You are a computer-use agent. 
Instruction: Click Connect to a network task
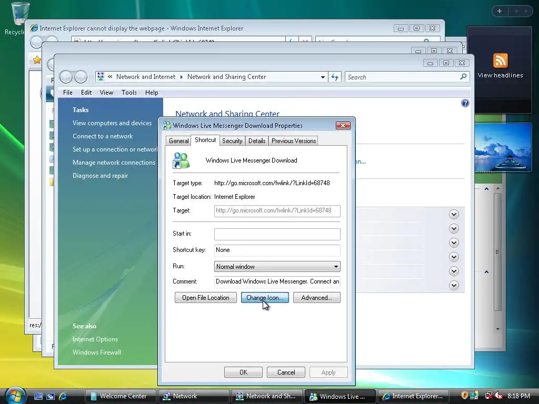103,136
